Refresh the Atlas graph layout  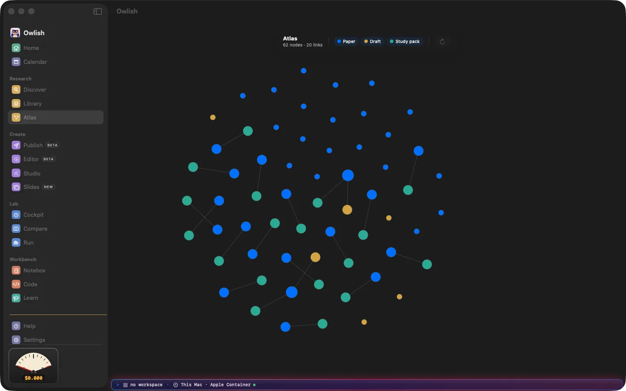click(x=442, y=42)
